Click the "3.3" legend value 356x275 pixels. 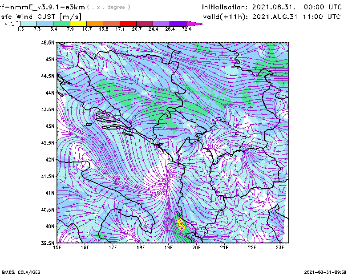(x=37, y=29)
